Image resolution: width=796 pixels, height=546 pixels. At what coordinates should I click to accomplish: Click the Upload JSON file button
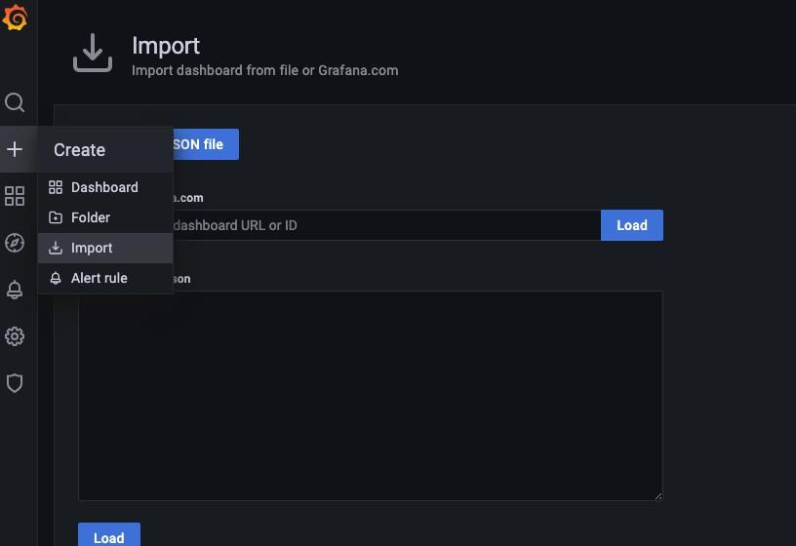tap(206, 144)
